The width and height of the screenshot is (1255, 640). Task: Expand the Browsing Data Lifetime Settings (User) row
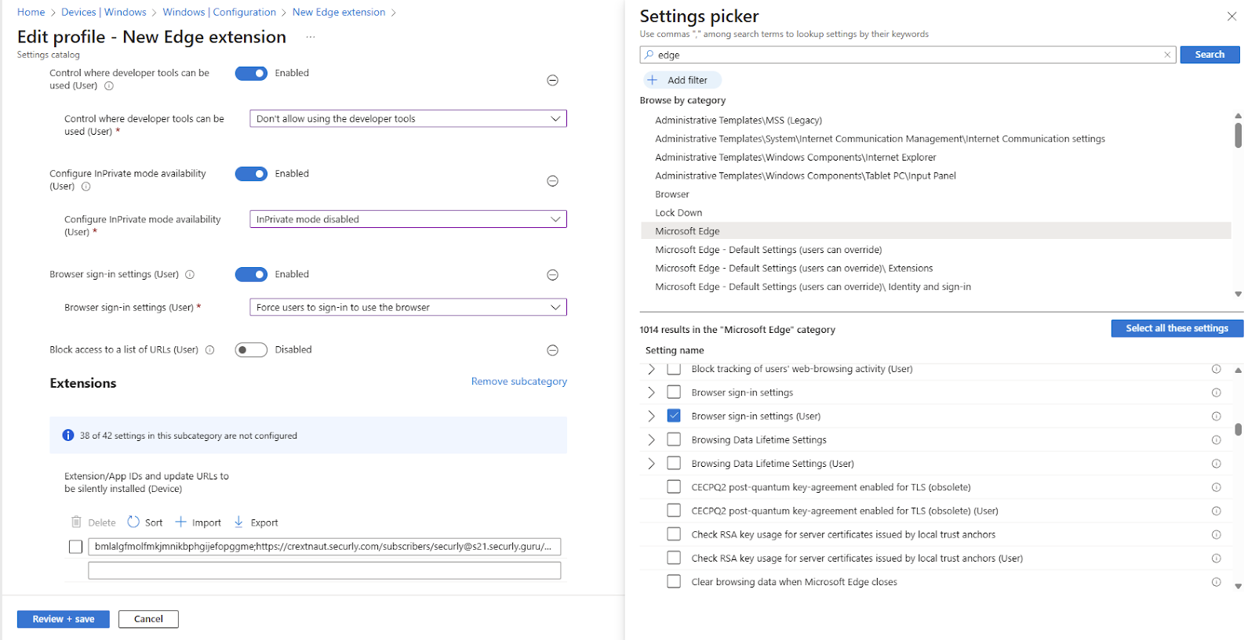[x=651, y=464]
